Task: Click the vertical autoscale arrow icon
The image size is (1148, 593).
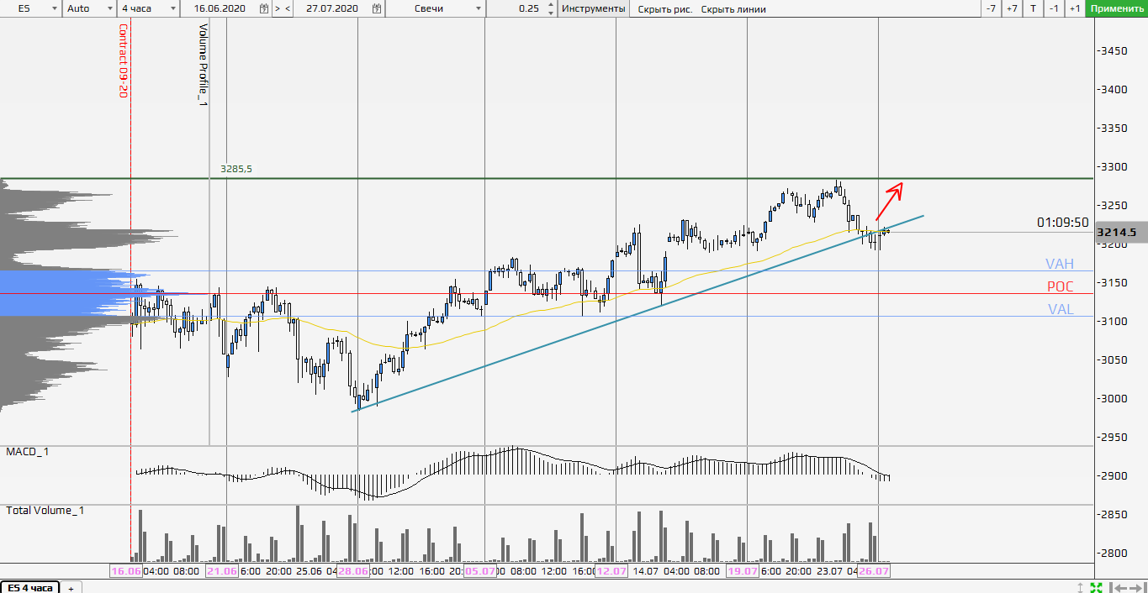Action: click(1081, 586)
